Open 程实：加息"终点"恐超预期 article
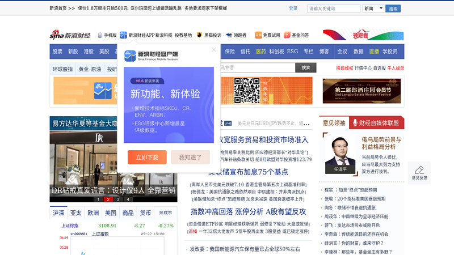Image resolution: width=454 pixels, height=255 pixels. click(351, 190)
